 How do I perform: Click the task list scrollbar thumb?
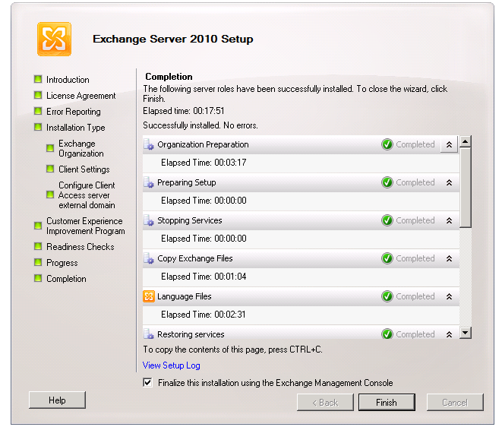(x=466, y=188)
